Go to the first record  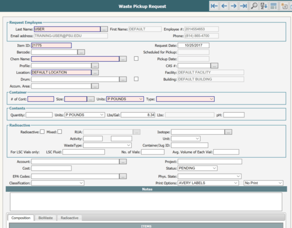pos(214,6)
